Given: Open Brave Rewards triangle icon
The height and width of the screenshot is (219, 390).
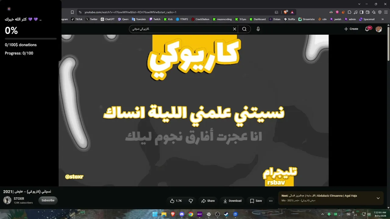Looking at the screenshot, I should (x=292, y=12).
